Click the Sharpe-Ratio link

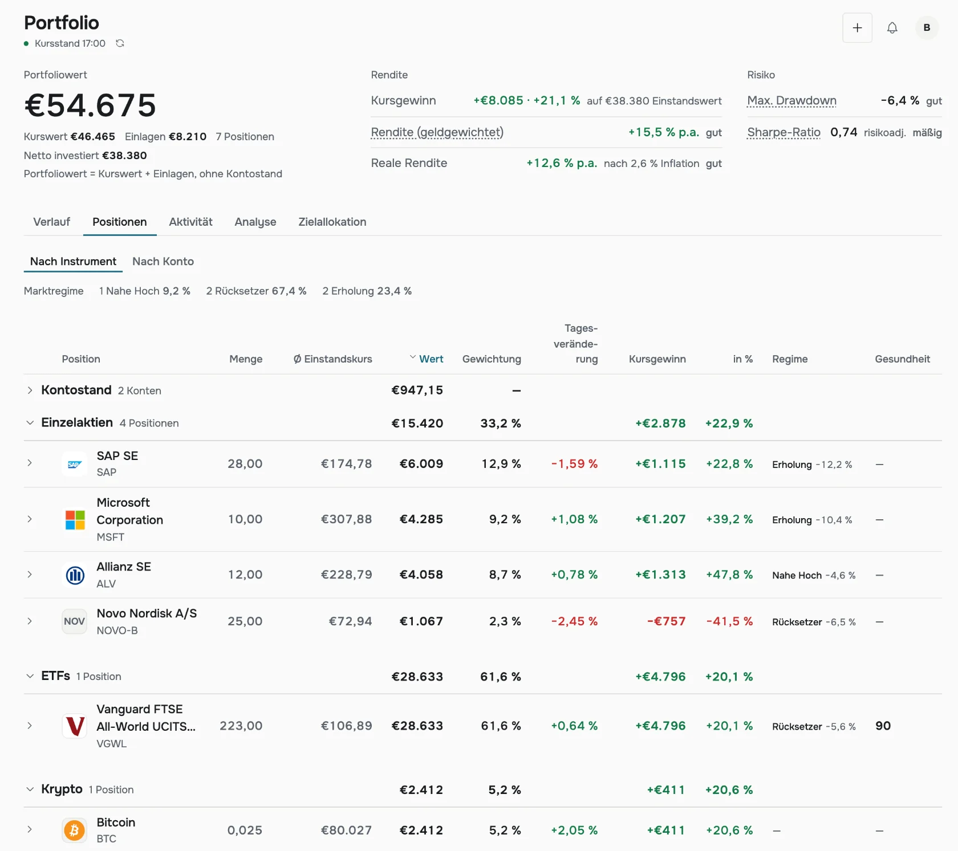pyautogui.click(x=784, y=133)
